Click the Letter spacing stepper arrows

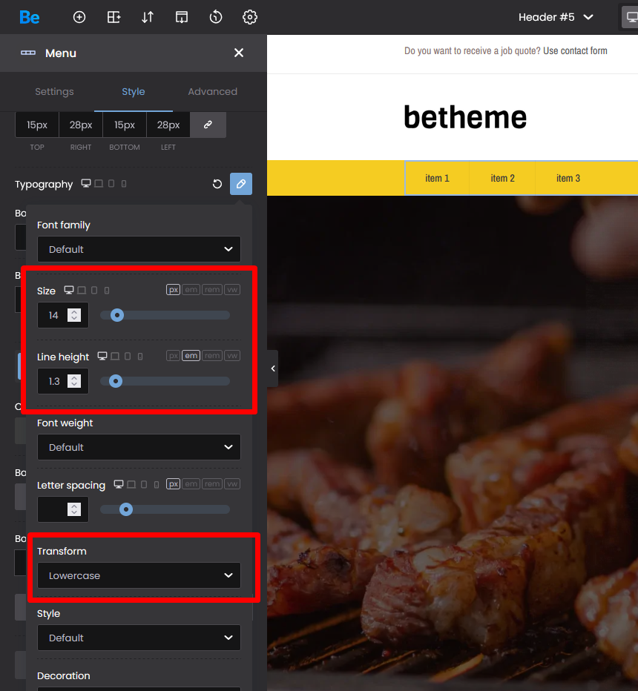(74, 509)
